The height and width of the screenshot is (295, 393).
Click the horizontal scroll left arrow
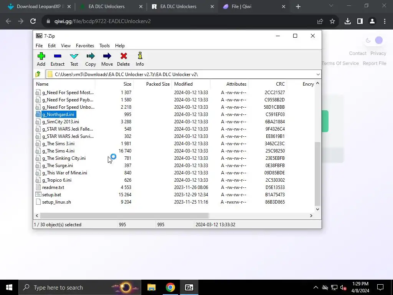pos(37,216)
